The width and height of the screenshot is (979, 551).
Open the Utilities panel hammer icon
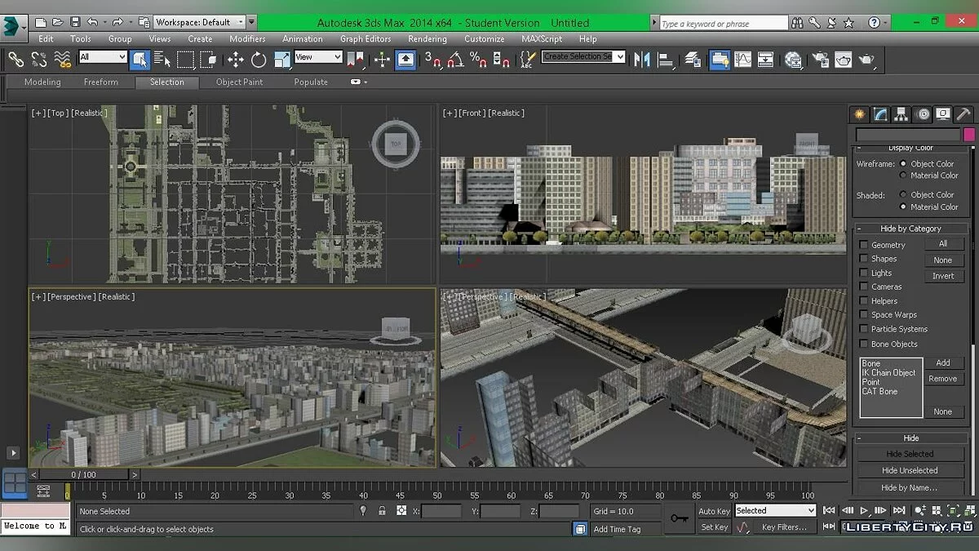click(963, 114)
